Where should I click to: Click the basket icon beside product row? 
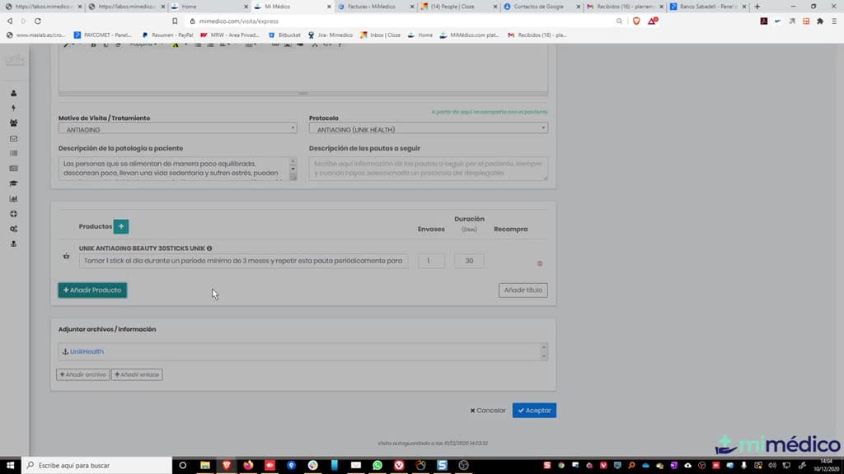click(66, 257)
